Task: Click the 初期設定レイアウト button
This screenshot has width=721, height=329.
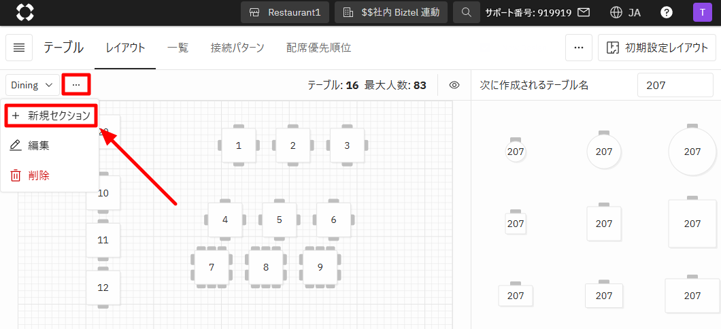Action: pyautogui.click(x=656, y=48)
